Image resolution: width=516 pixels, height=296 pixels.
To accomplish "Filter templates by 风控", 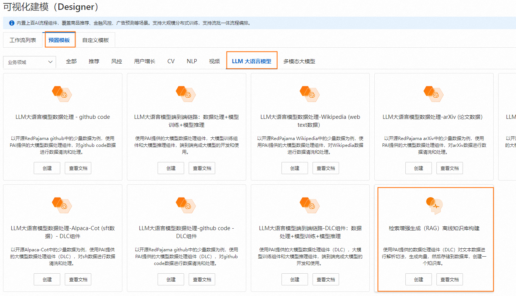I will click(x=117, y=61).
